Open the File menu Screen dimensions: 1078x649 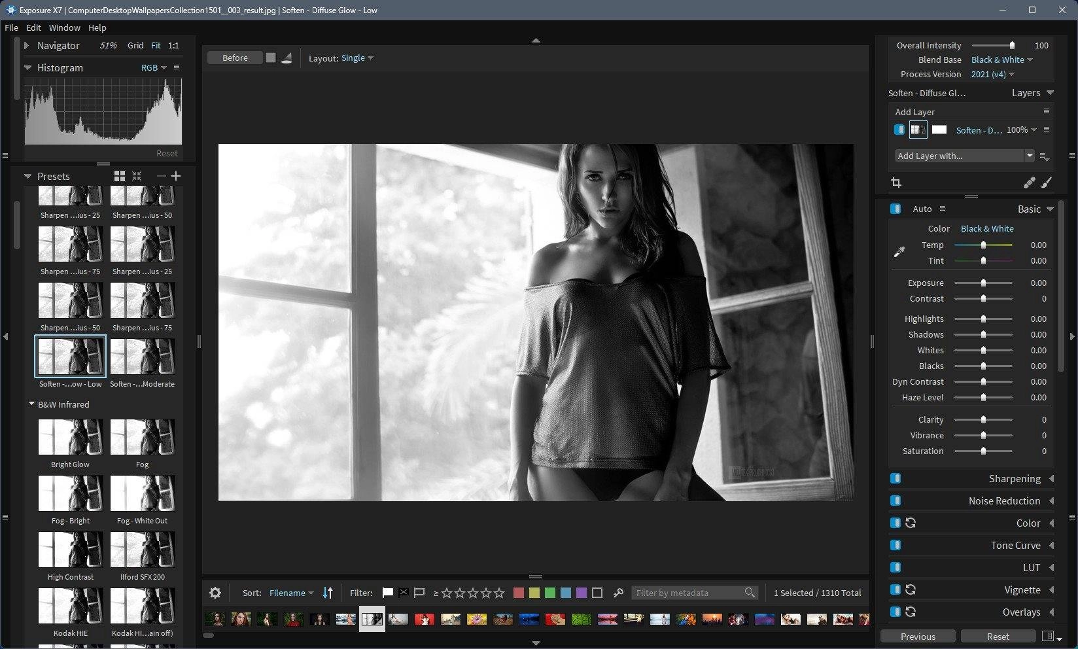[11, 27]
